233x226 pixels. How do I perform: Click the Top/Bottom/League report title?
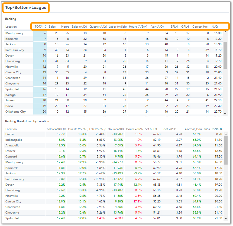[26, 8]
